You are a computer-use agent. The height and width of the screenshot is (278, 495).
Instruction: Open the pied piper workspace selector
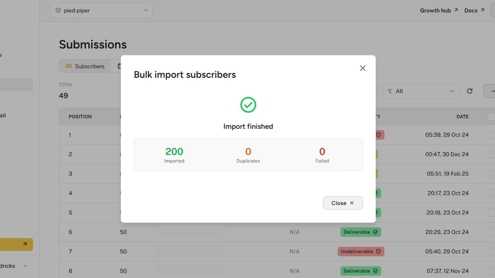(101, 10)
